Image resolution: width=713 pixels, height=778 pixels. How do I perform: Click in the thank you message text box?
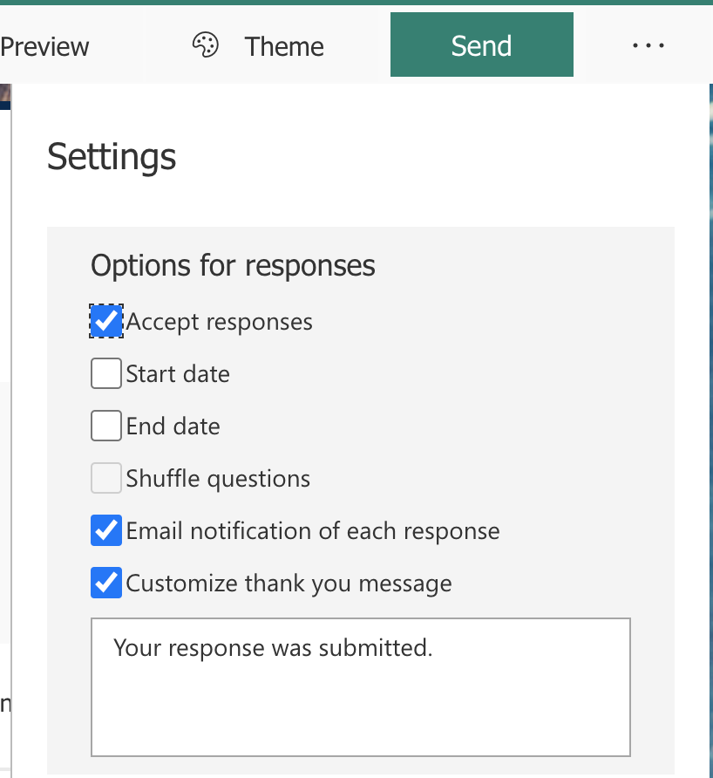361,687
